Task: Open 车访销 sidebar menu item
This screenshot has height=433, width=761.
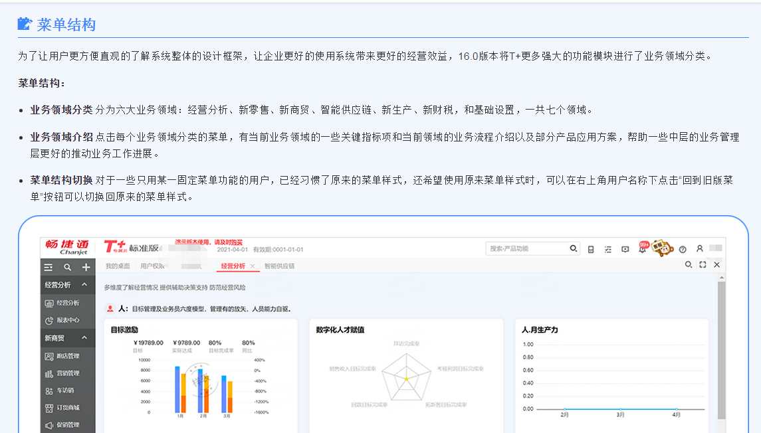Action: [x=68, y=390]
